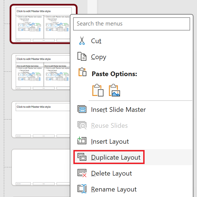Click the grayed-out Reuse Slides icon
The width and height of the screenshot is (197, 197).
82,125
